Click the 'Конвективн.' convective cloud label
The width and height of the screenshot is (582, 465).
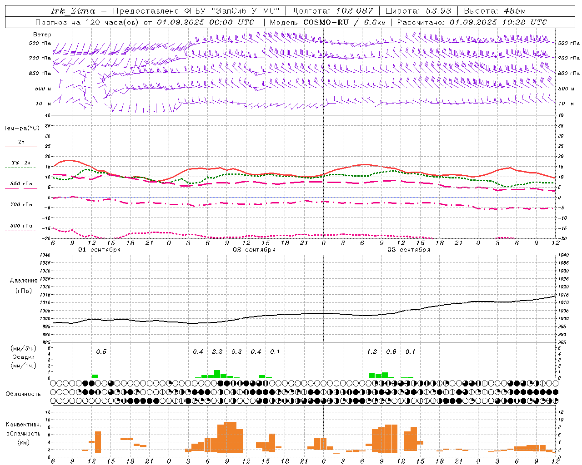tap(24, 425)
